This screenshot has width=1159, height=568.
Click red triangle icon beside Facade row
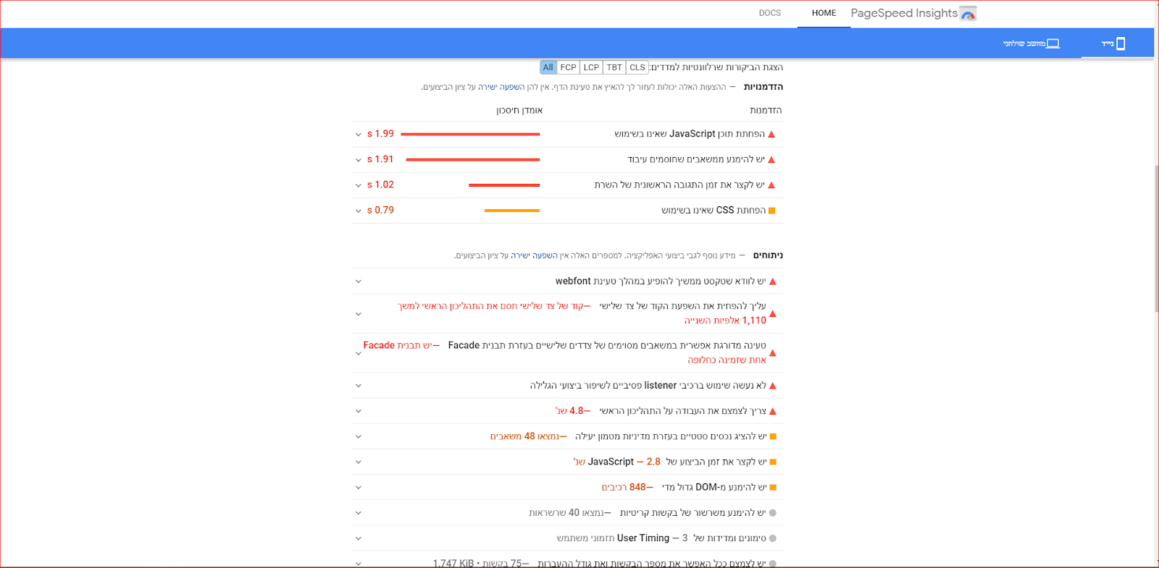point(773,353)
